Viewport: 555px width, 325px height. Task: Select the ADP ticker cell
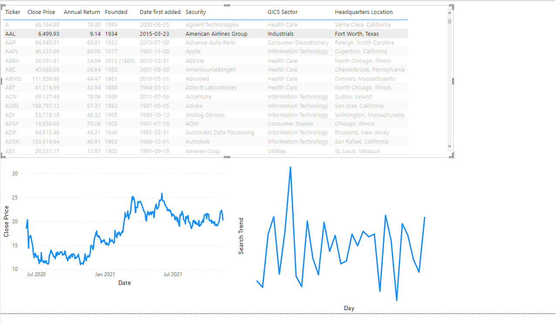(x=10, y=133)
